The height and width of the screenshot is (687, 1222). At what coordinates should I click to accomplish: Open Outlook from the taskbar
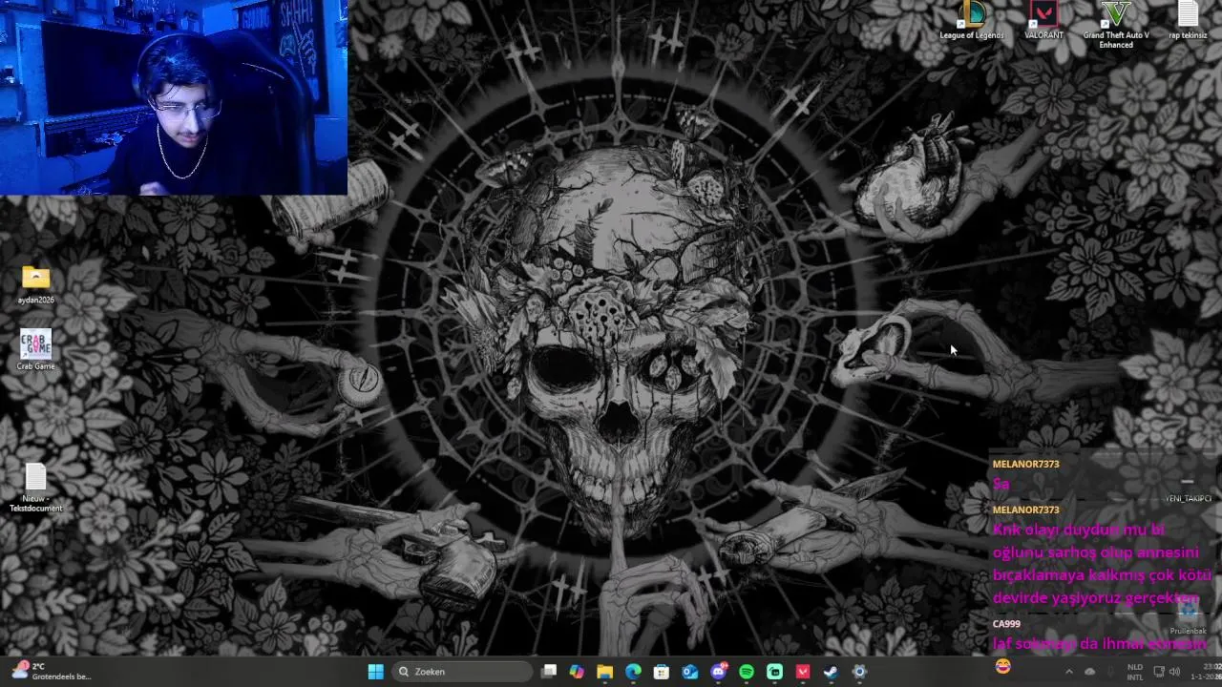690,672
